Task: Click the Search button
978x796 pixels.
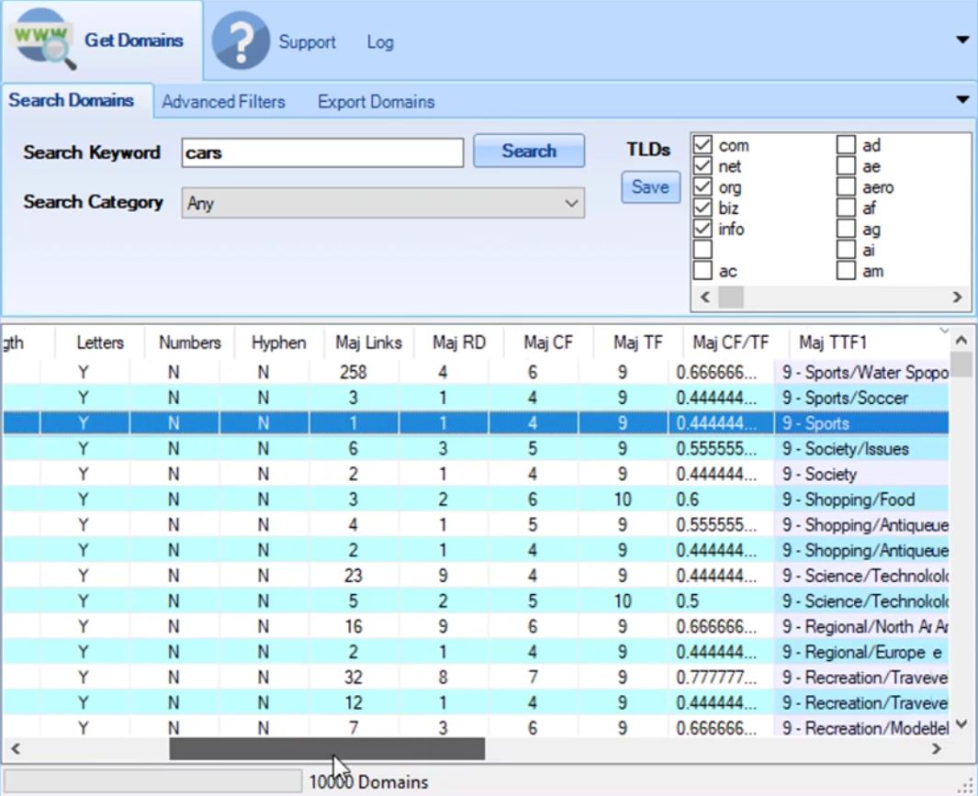Action: pos(529,151)
